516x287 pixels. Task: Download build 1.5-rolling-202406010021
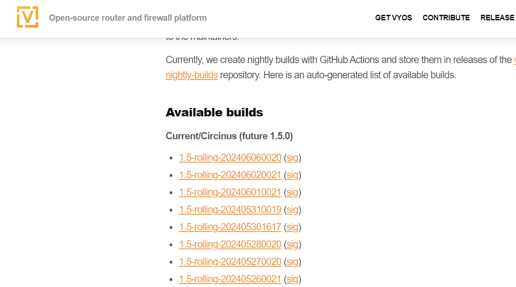230,193
